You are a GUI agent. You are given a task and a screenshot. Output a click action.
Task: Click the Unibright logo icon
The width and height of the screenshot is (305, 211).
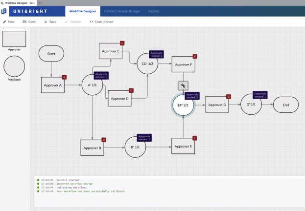tap(4, 11)
